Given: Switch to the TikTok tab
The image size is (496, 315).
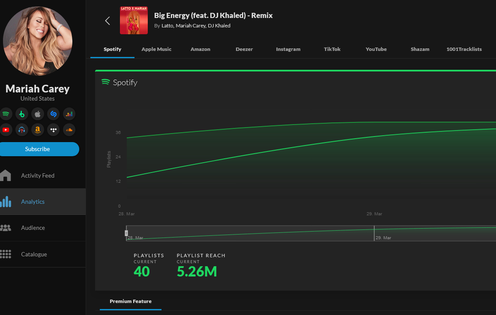Looking at the screenshot, I should [332, 49].
